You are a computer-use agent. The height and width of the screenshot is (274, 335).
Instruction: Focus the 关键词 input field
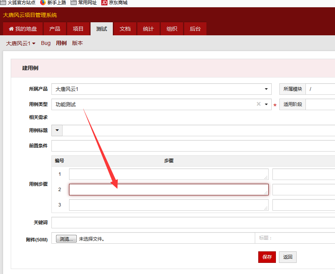coord(193,223)
